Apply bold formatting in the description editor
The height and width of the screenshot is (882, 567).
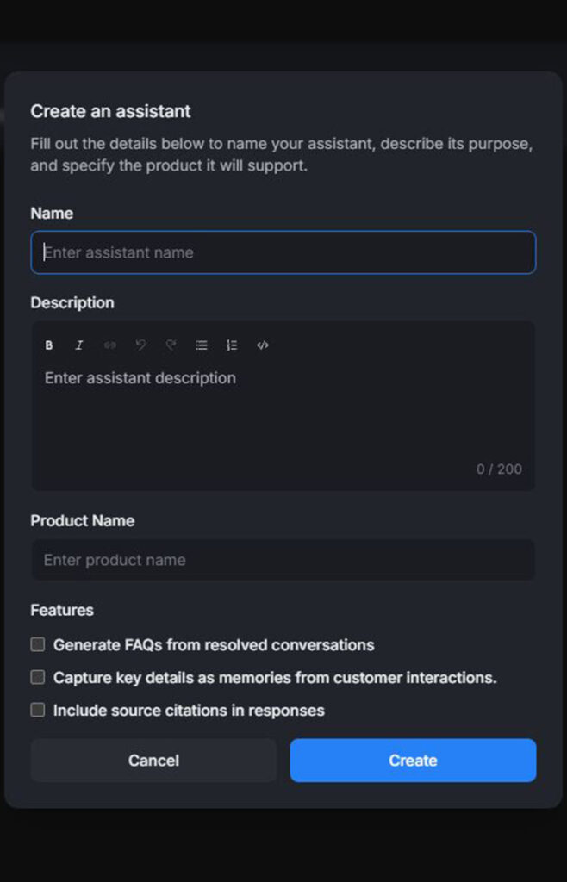click(x=48, y=345)
